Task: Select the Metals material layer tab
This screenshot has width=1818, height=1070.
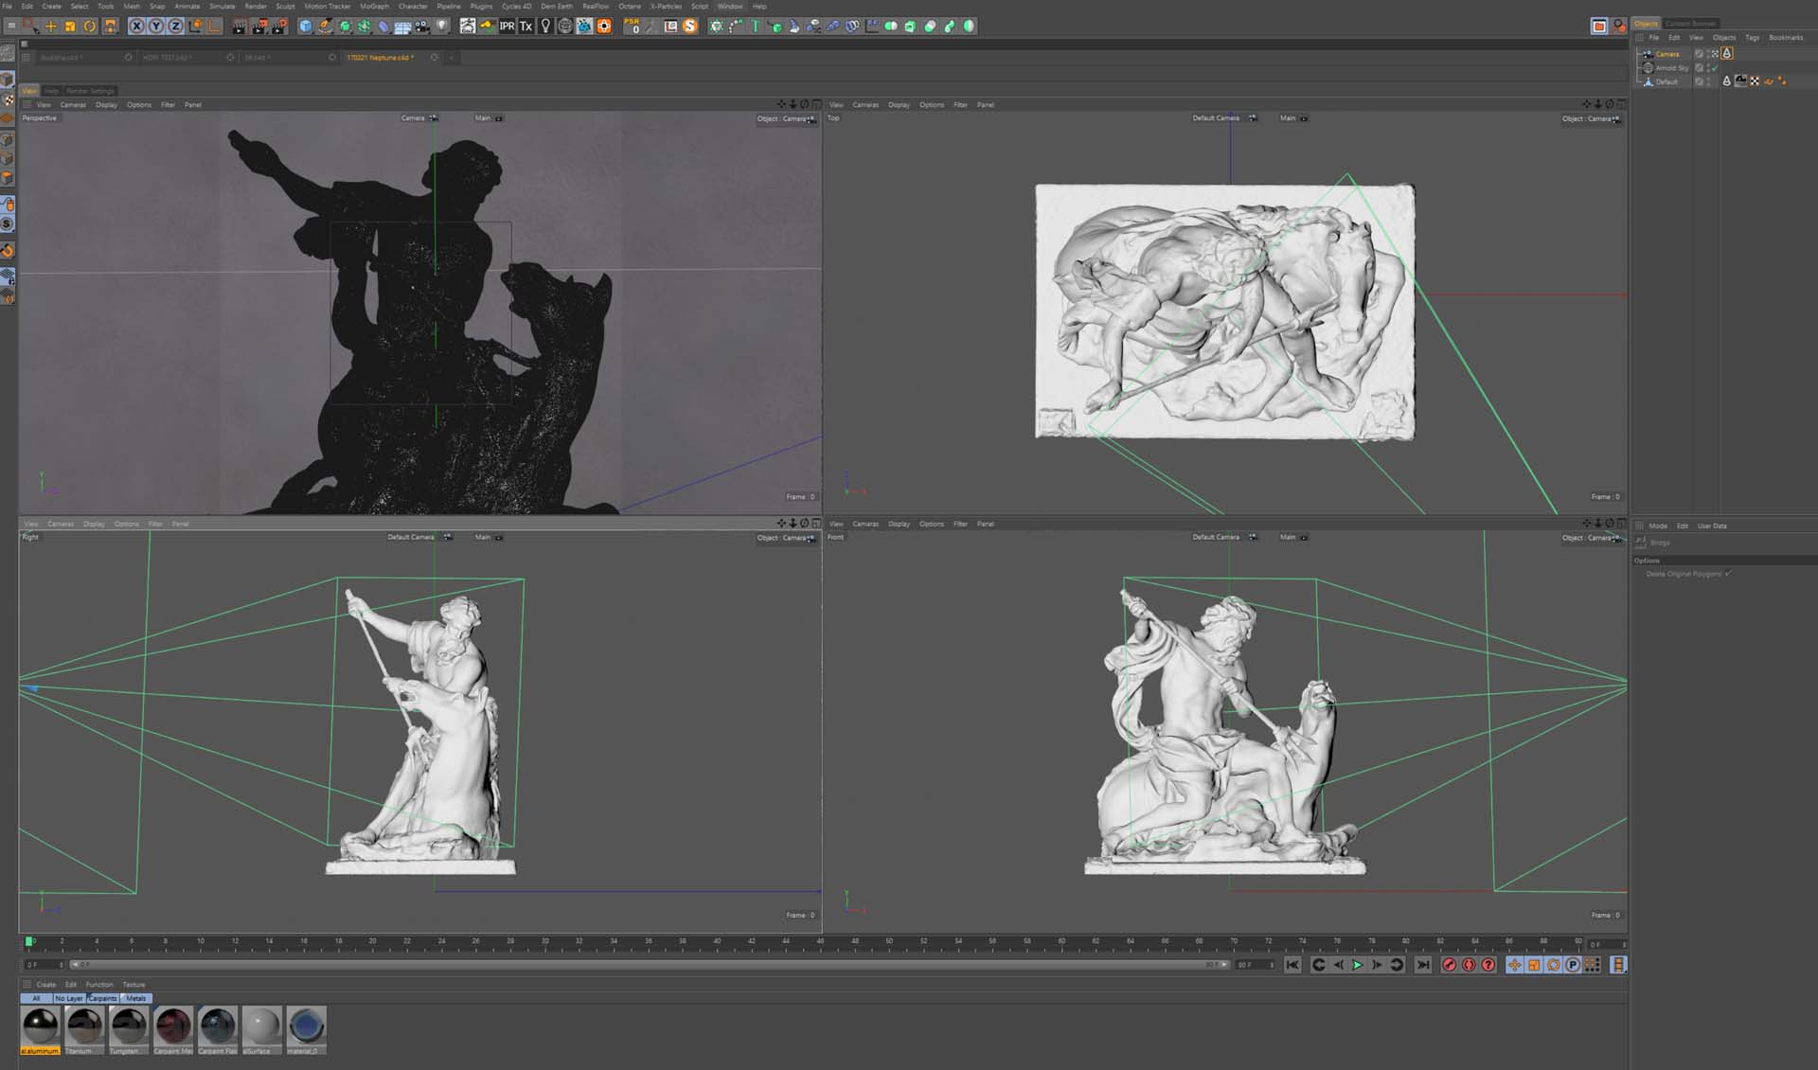Action: click(x=136, y=998)
